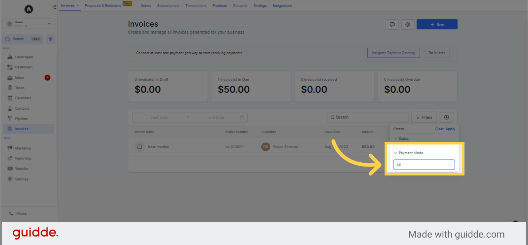The height and width of the screenshot is (245, 528).
Task: Click the feedback chat bubble icon
Action: pos(392,24)
